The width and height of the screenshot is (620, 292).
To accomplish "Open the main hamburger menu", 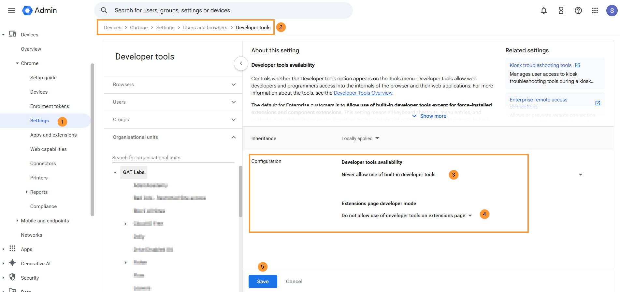I will pyautogui.click(x=11, y=10).
